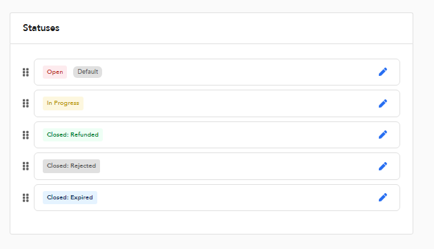The image size is (434, 249).
Task: Click drag handle next to Closed: Refunded
Action: [26, 135]
